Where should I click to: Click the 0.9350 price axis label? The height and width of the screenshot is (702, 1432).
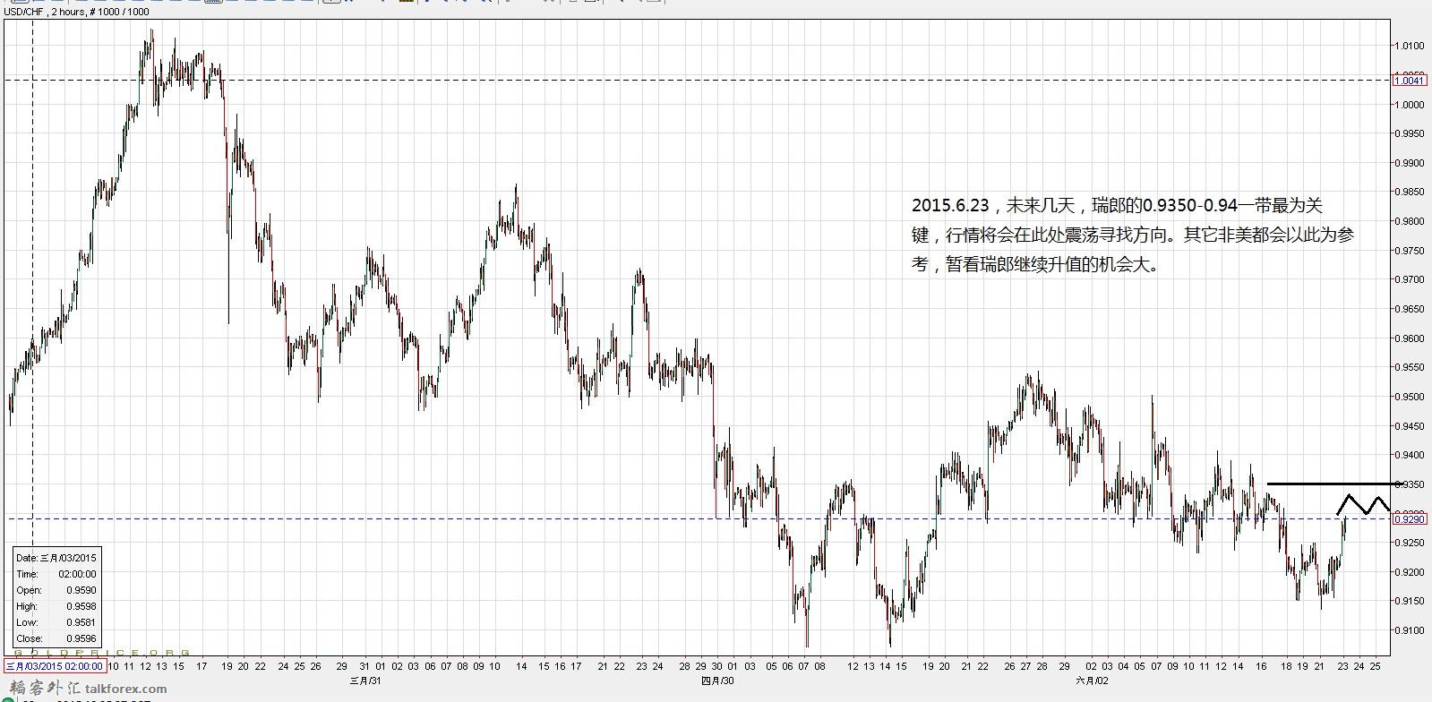pyautogui.click(x=1409, y=484)
